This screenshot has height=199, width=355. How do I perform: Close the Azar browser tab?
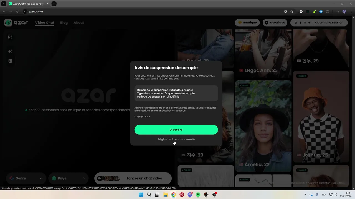(47, 4)
